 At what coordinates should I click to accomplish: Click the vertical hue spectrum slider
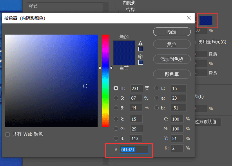click(105, 81)
